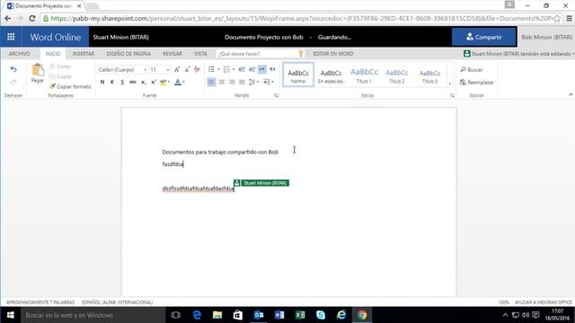Open the line spacing dropdown
This screenshot has height=323, width=575.
[x=253, y=82]
